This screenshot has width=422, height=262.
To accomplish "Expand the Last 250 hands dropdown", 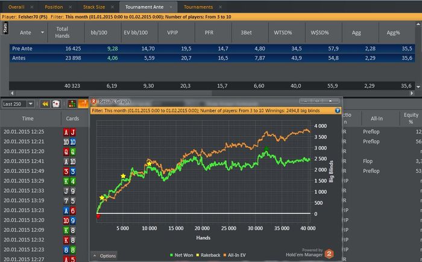I will click(30, 104).
